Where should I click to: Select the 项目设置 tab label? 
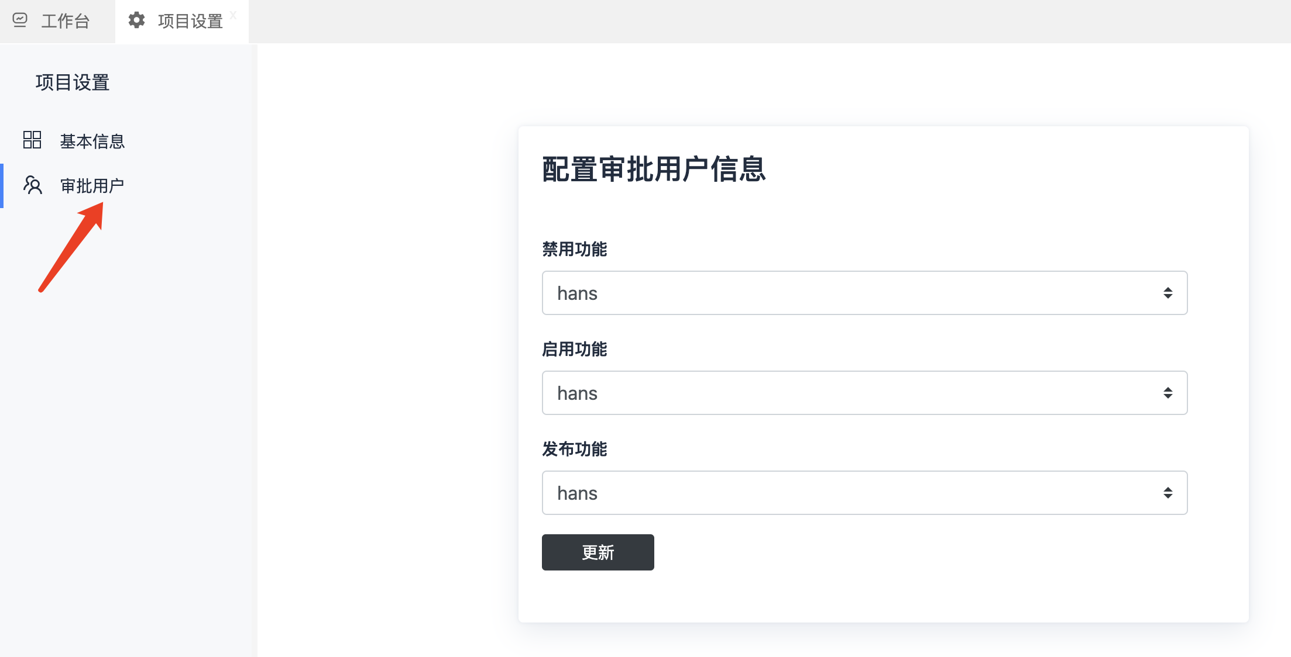(190, 22)
